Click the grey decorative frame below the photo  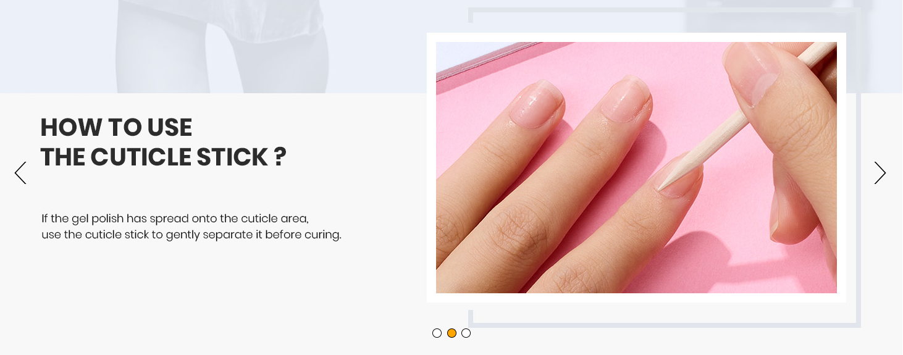coord(664,323)
